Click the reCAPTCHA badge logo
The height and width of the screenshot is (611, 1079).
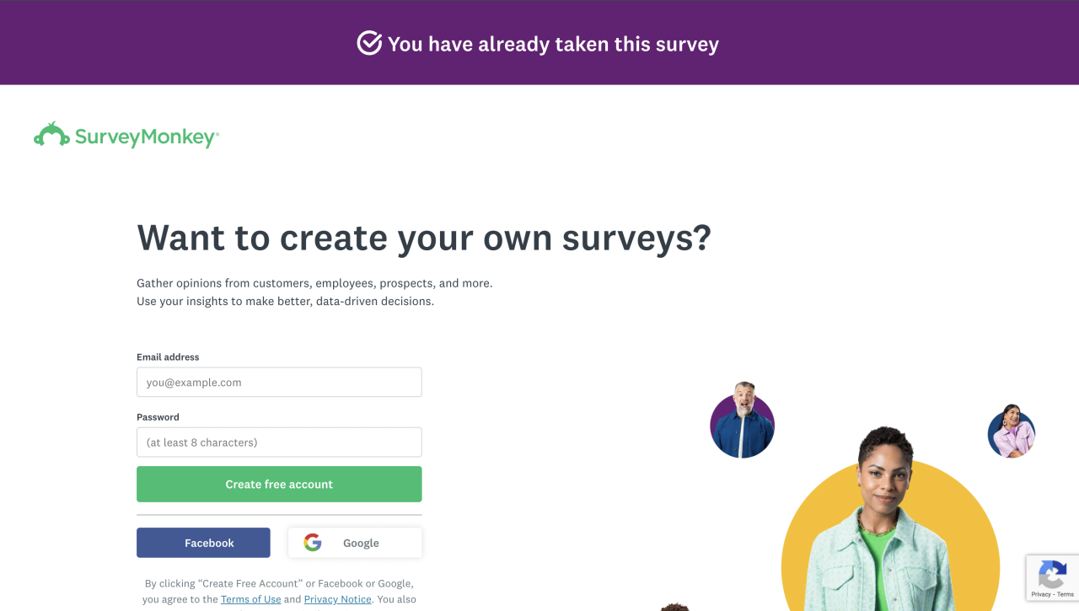tap(1052, 576)
